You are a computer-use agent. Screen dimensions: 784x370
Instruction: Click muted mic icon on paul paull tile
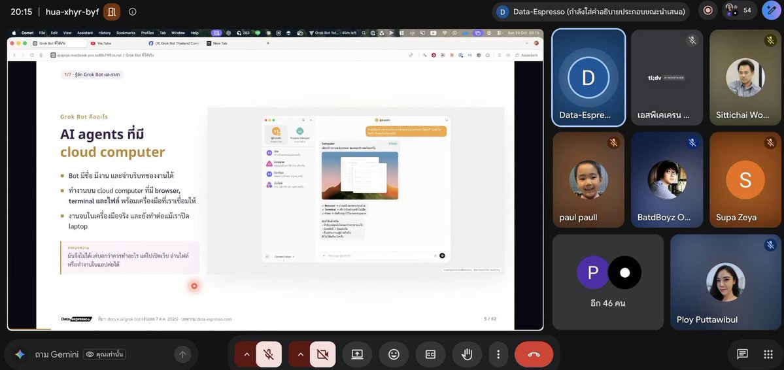[613, 143]
